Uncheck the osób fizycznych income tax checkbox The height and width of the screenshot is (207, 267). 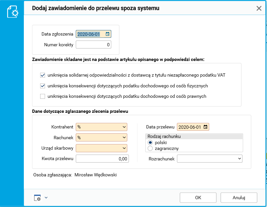coord(42,86)
